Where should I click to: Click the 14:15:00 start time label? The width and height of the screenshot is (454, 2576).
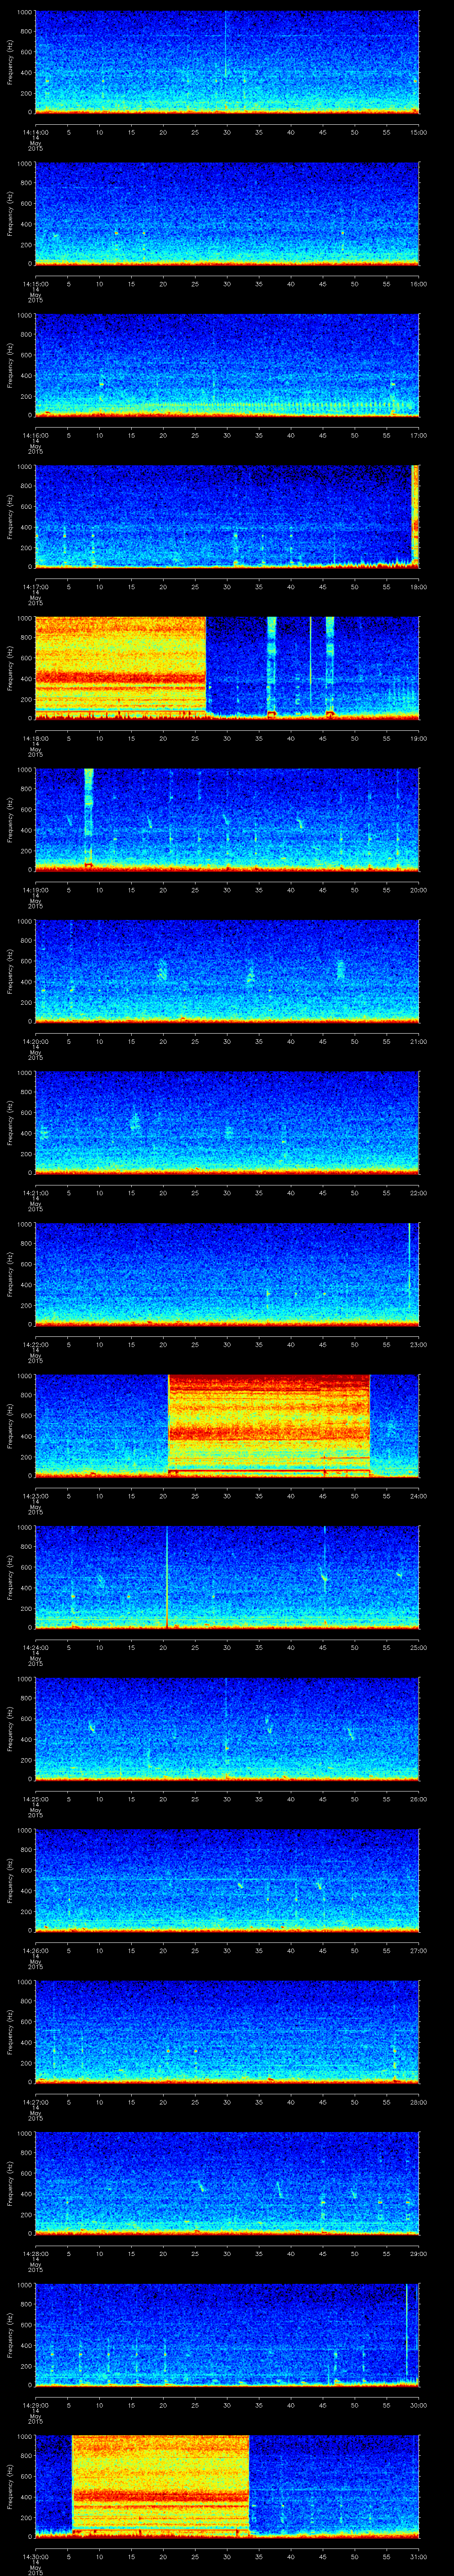pyautogui.click(x=35, y=284)
